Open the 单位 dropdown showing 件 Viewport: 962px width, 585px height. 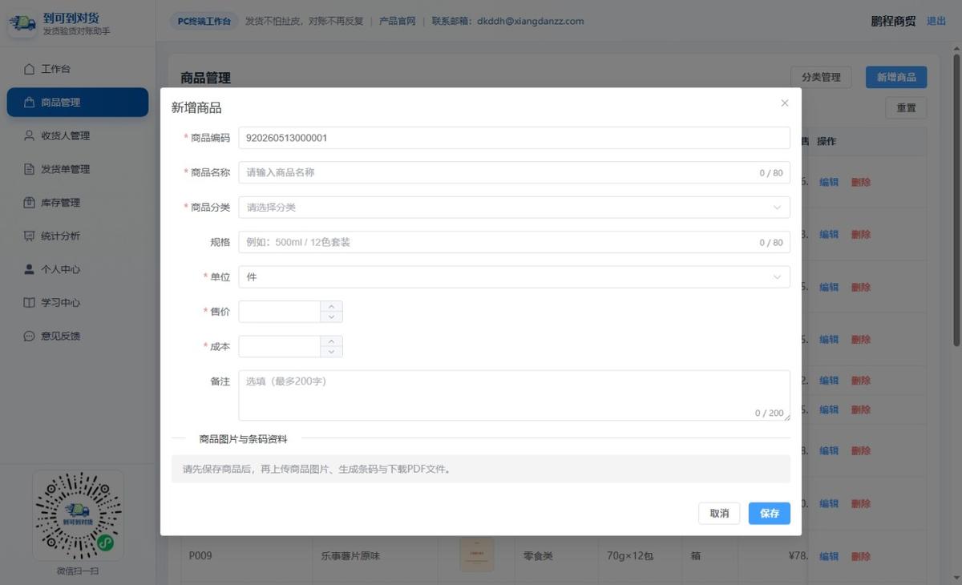(x=514, y=276)
